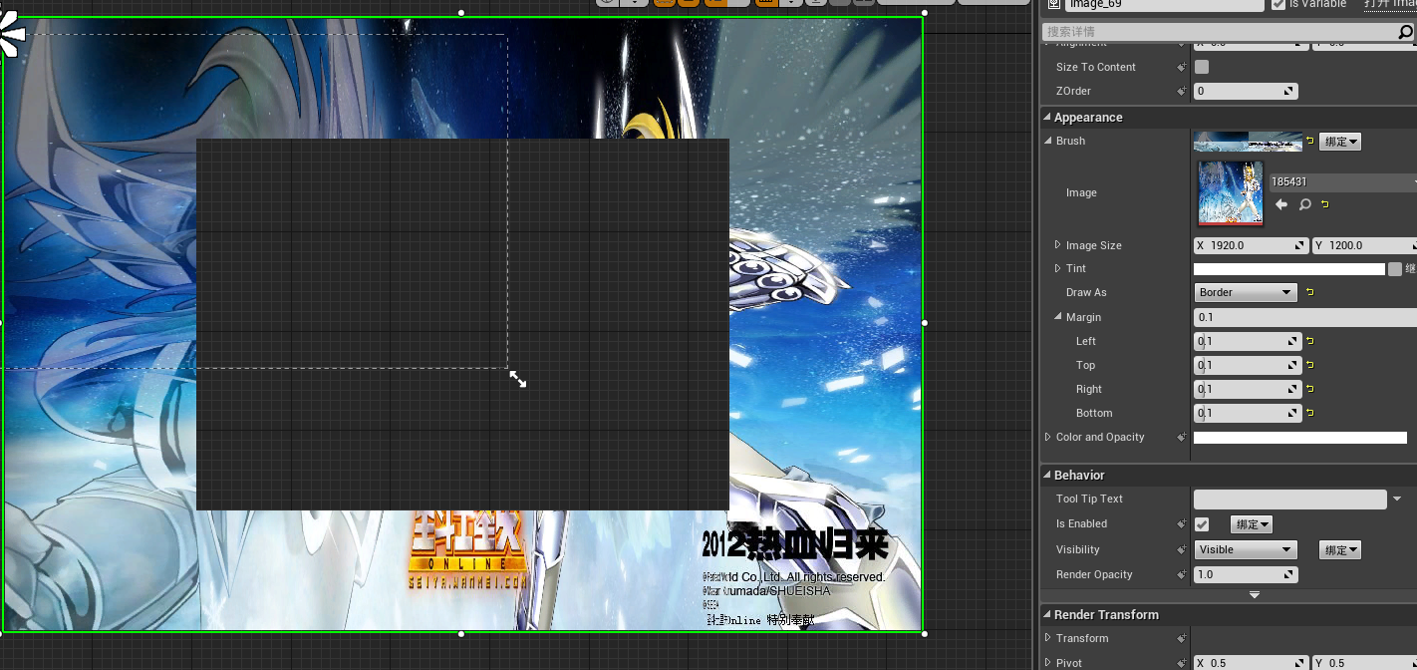Click the Right margin value field
Screen dimensions: 1417x670
(x=1248, y=389)
